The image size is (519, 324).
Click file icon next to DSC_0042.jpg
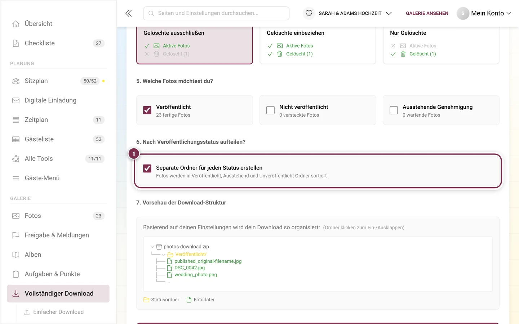169,268
